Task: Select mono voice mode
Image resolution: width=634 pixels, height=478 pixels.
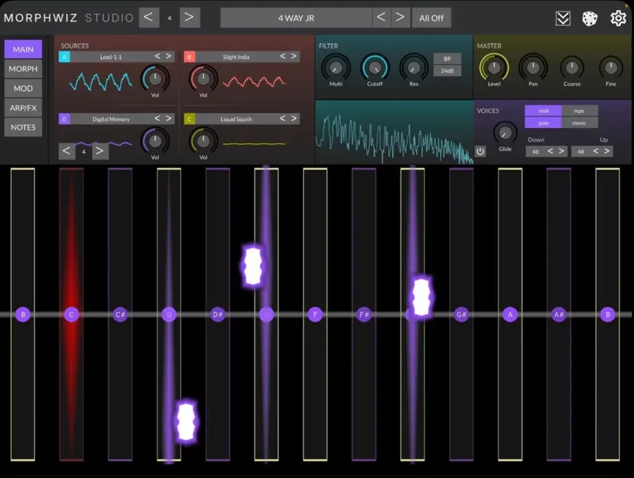Action: point(579,123)
